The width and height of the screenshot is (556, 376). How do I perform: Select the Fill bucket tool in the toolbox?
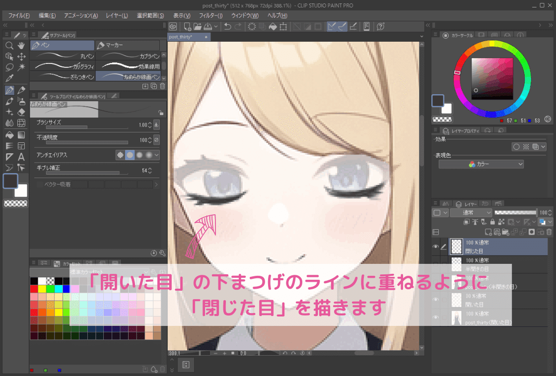pyautogui.click(x=9, y=135)
